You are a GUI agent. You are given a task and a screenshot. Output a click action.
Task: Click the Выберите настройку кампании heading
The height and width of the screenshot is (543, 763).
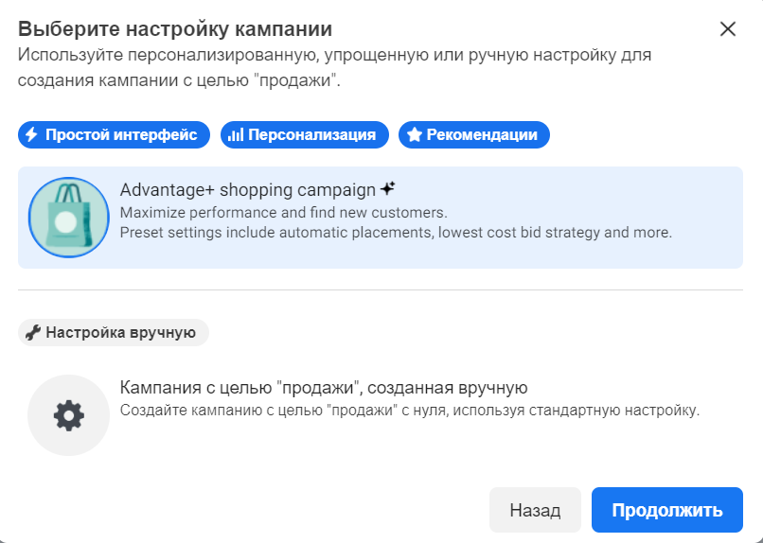click(175, 28)
